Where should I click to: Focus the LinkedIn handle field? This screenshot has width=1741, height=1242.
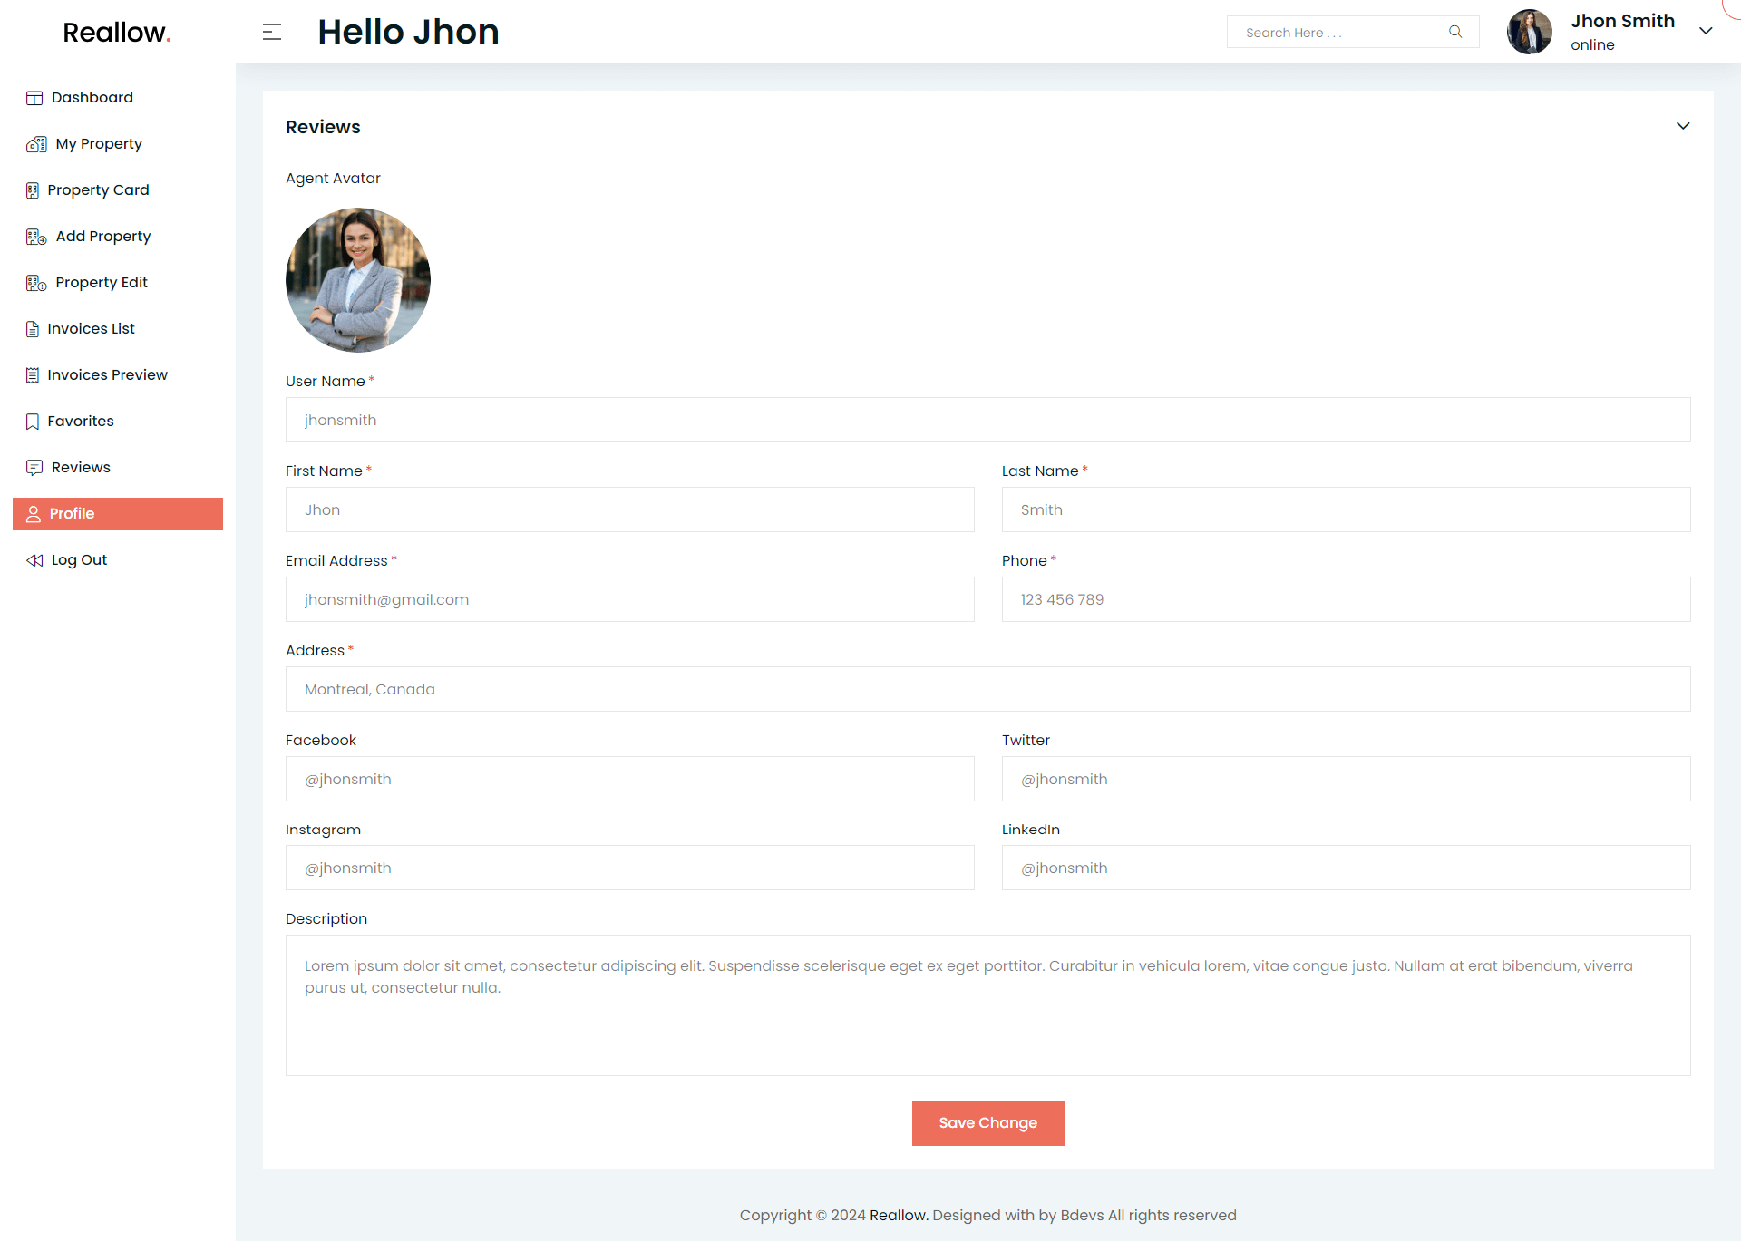pos(1347,868)
